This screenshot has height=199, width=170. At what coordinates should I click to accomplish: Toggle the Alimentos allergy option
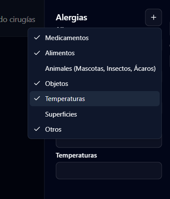tap(94, 53)
